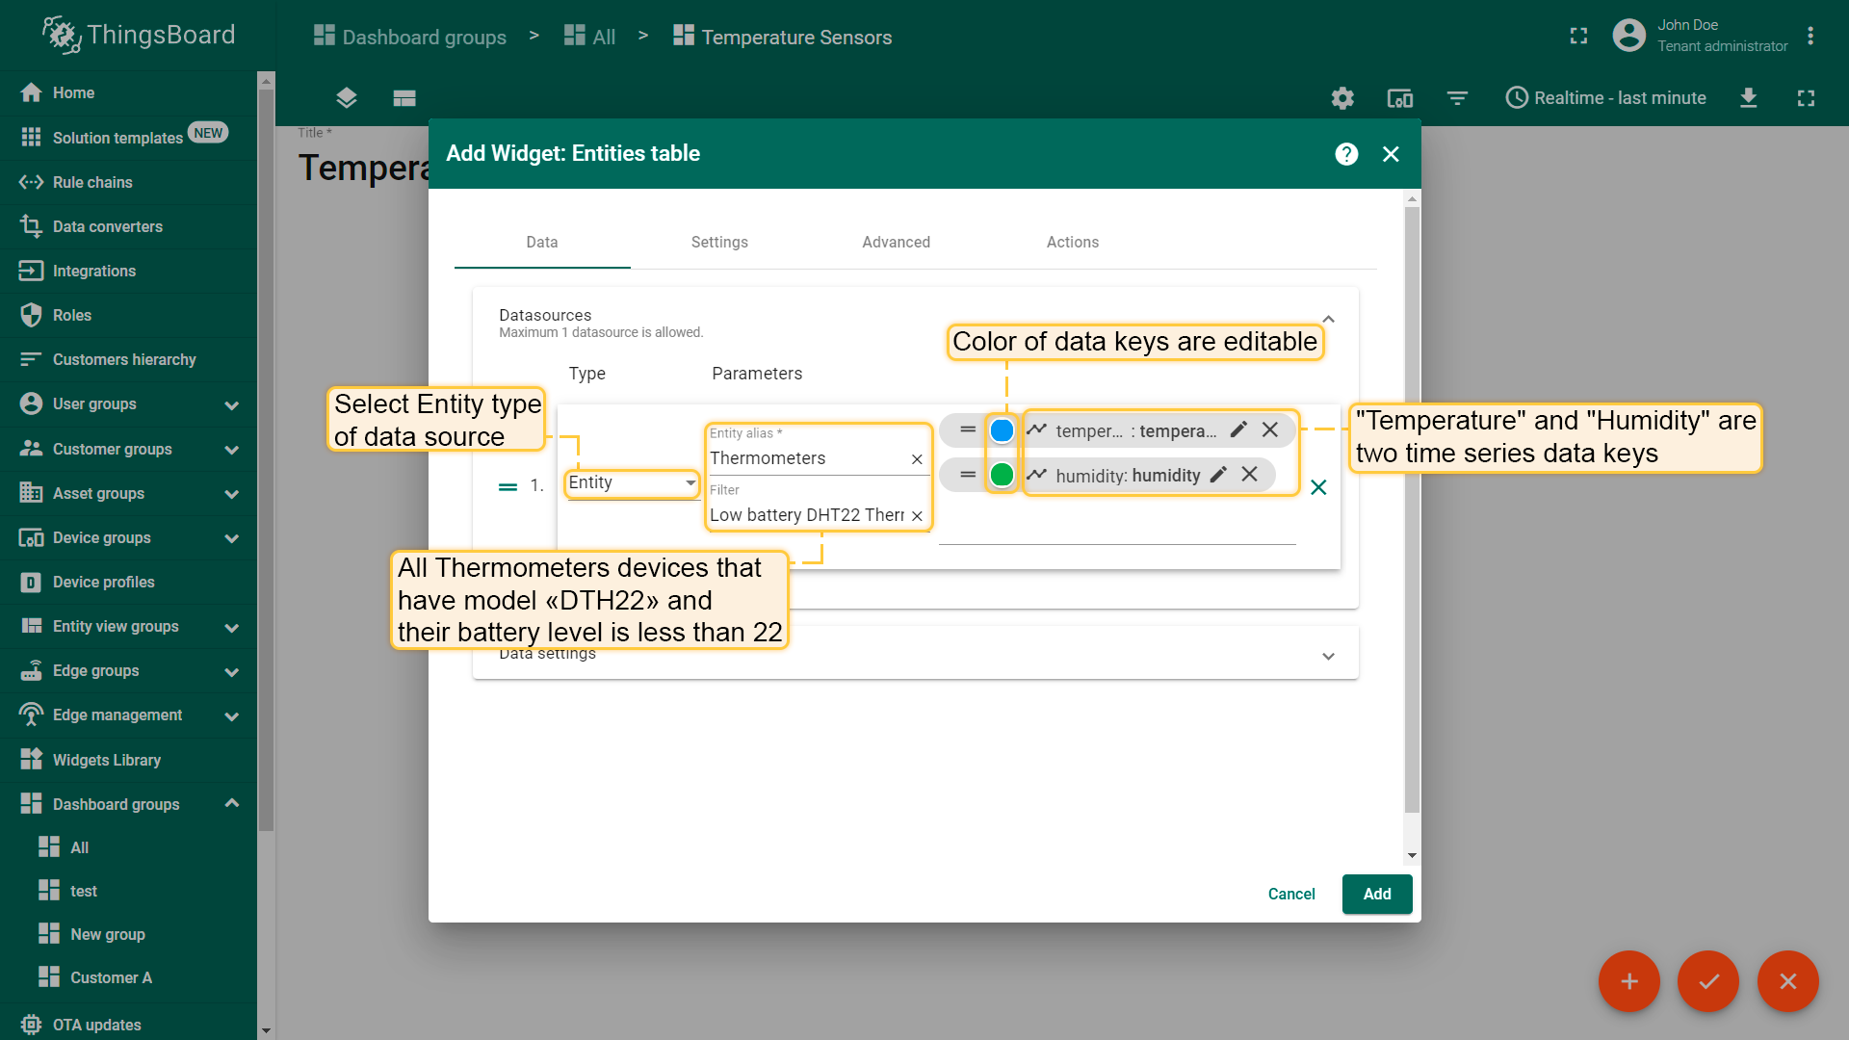Expand User groups in sidebar
The width and height of the screenshot is (1849, 1040).
coord(231,405)
